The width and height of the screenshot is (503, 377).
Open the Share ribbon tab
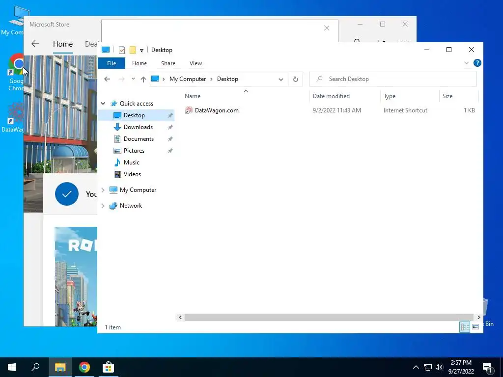[x=168, y=63]
